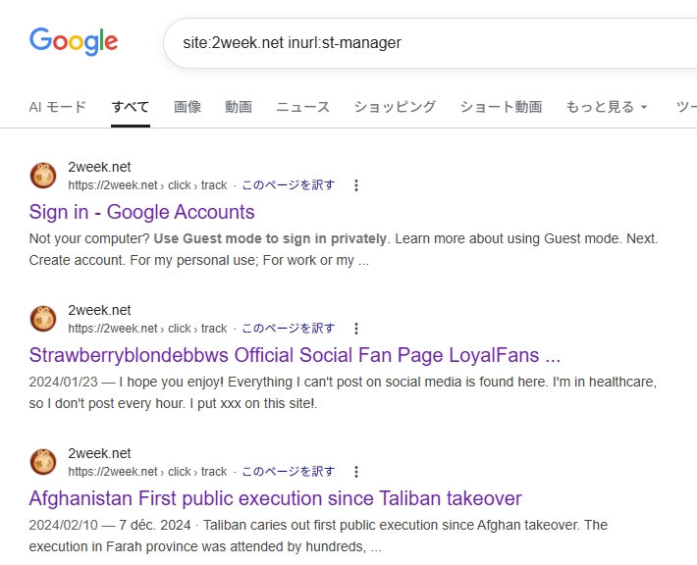Select the ショッピング tab

pos(395,107)
